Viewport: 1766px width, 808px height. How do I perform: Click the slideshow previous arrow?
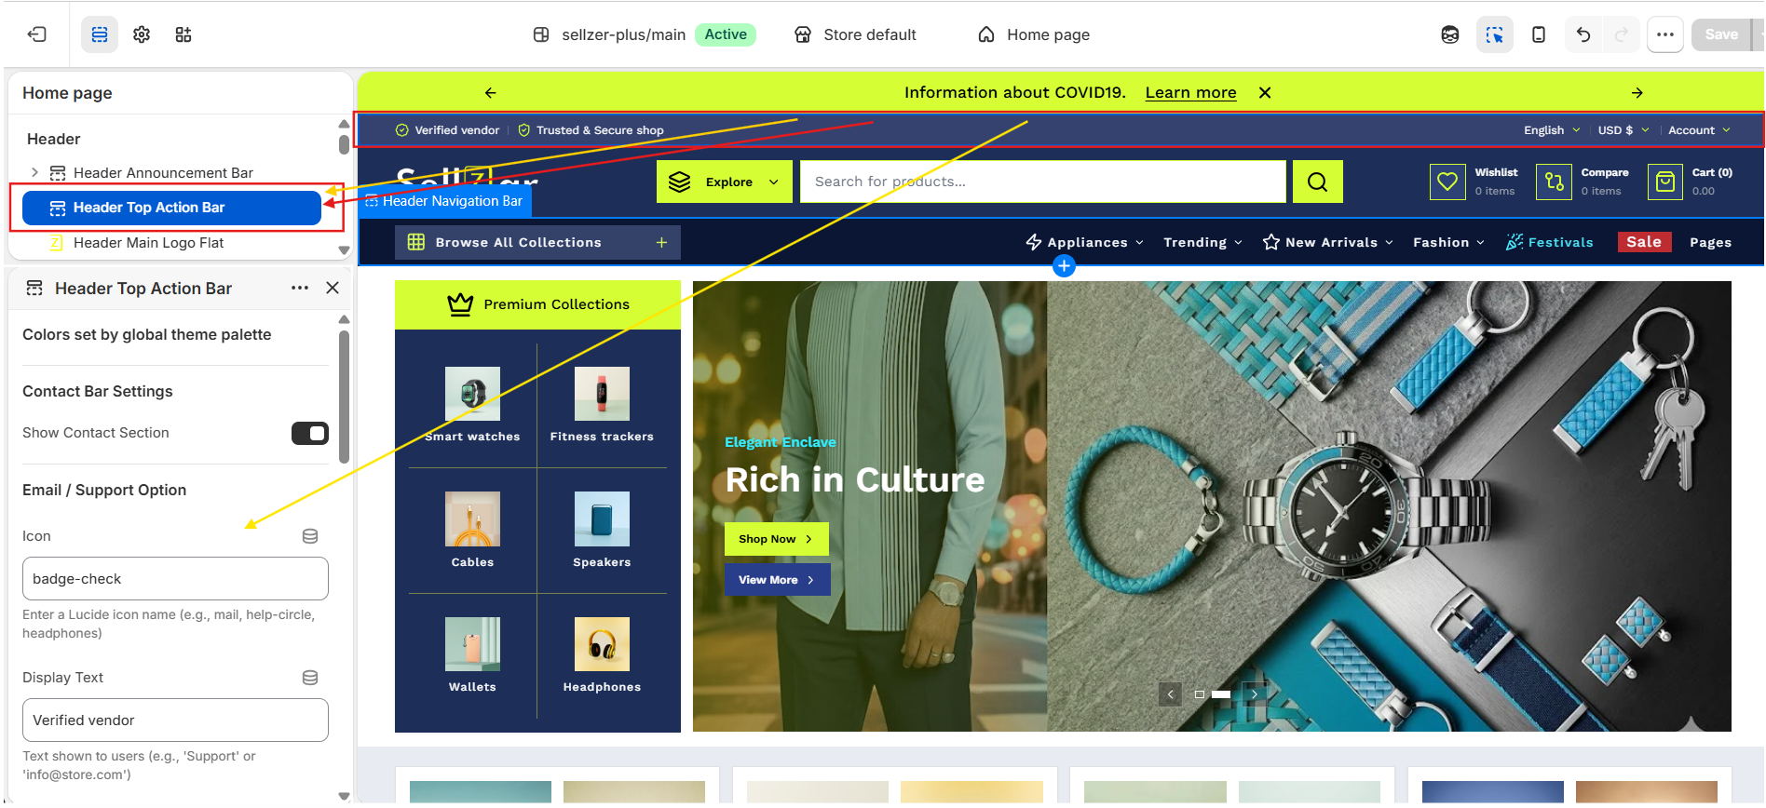1171,694
